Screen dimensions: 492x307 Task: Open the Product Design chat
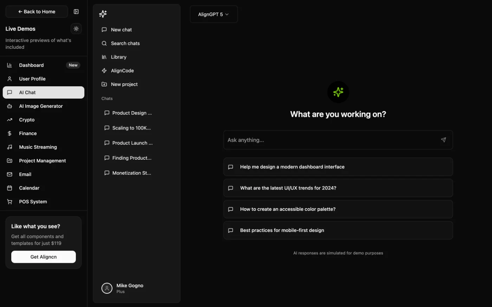pyautogui.click(x=137, y=113)
